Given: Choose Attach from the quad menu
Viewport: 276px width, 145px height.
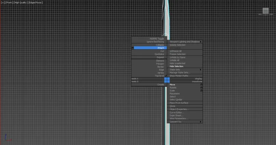Looking at the screenshot, I should [x=150, y=48].
